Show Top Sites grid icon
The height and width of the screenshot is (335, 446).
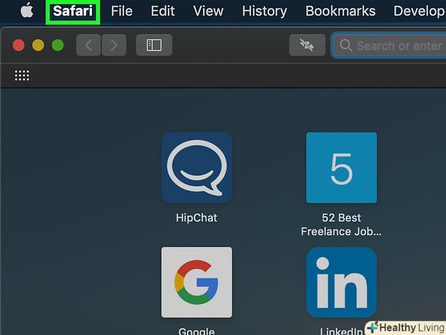(x=22, y=75)
